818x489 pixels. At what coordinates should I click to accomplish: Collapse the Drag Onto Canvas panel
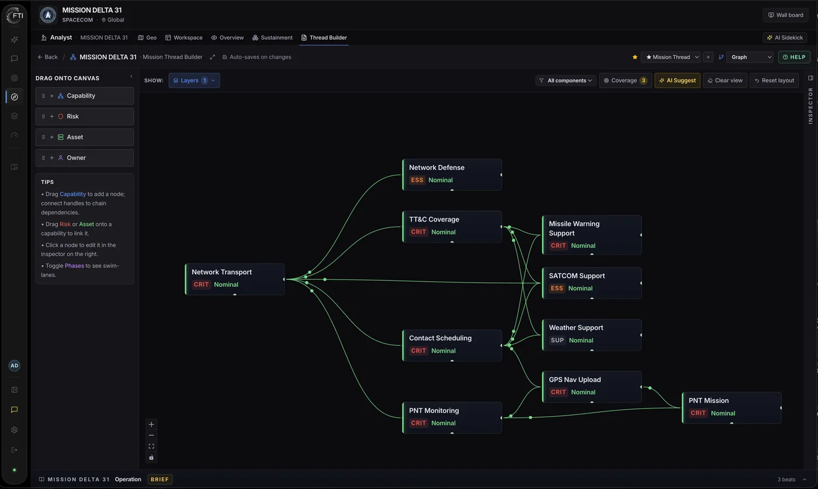[x=131, y=77]
